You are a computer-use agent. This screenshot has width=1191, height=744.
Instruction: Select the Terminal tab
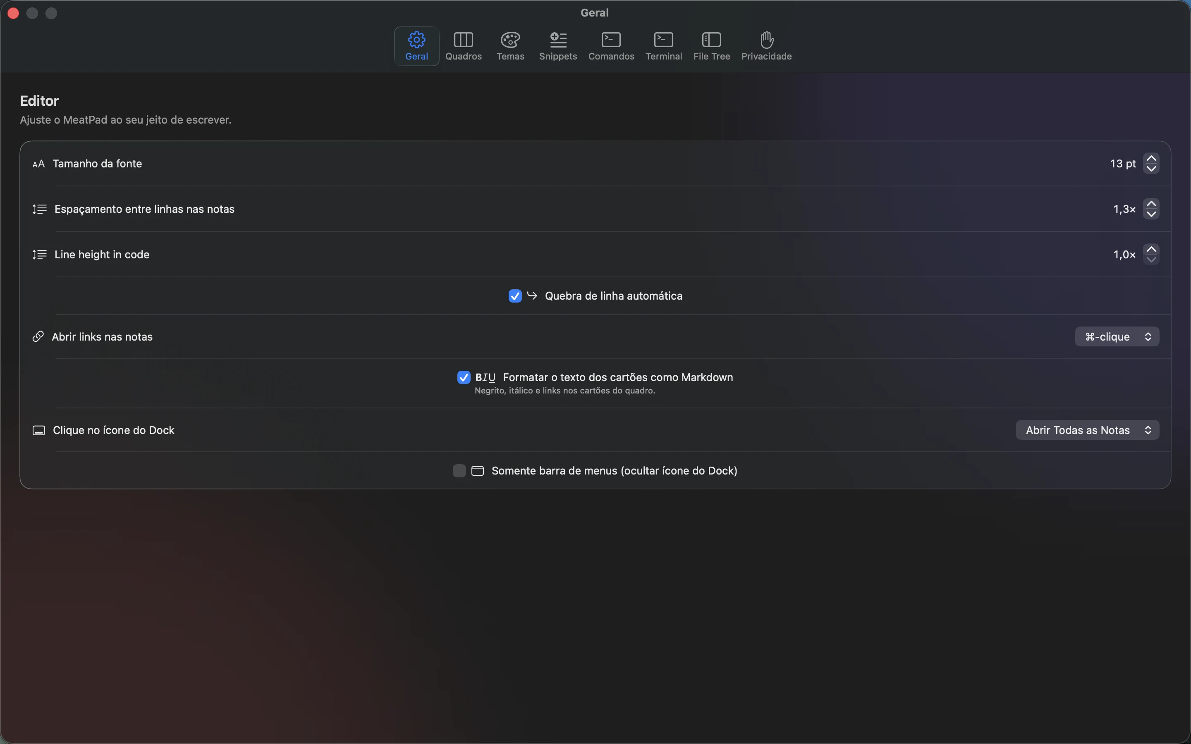pyautogui.click(x=663, y=46)
